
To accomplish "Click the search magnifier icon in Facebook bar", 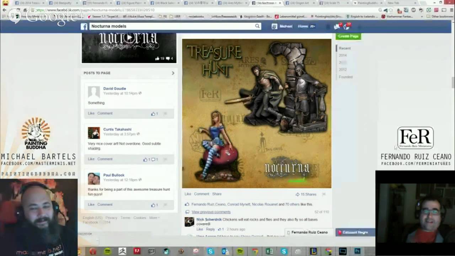I will 257,26.
